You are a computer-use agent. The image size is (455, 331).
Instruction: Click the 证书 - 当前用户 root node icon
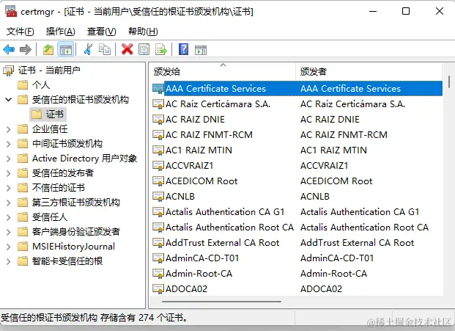(8, 70)
